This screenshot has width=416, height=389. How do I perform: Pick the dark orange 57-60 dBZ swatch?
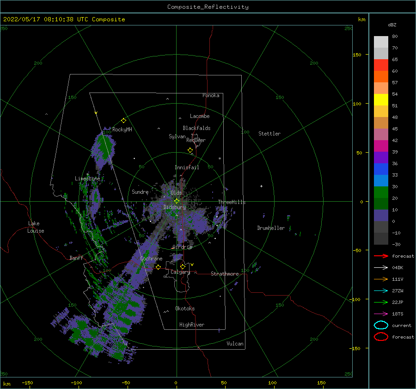click(x=381, y=77)
